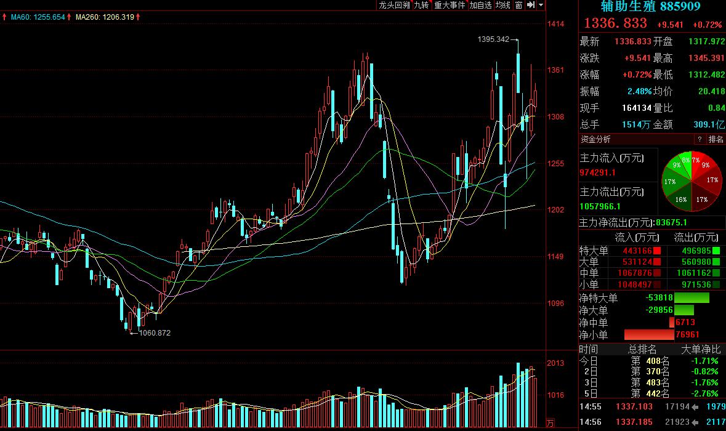Click the 开盘 value 1317.972
Image resolution: width=726 pixels, height=431 pixels.
click(x=706, y=41)
